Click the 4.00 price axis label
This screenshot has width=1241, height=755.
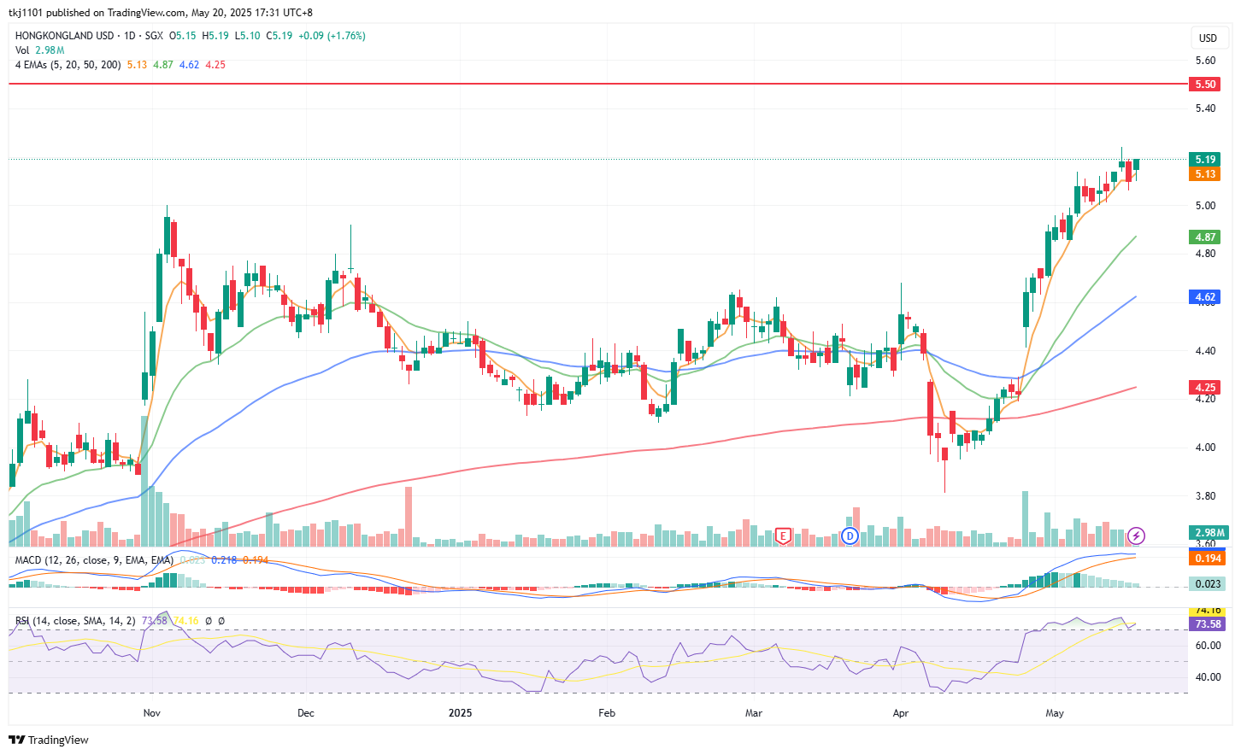[1205, 448]
